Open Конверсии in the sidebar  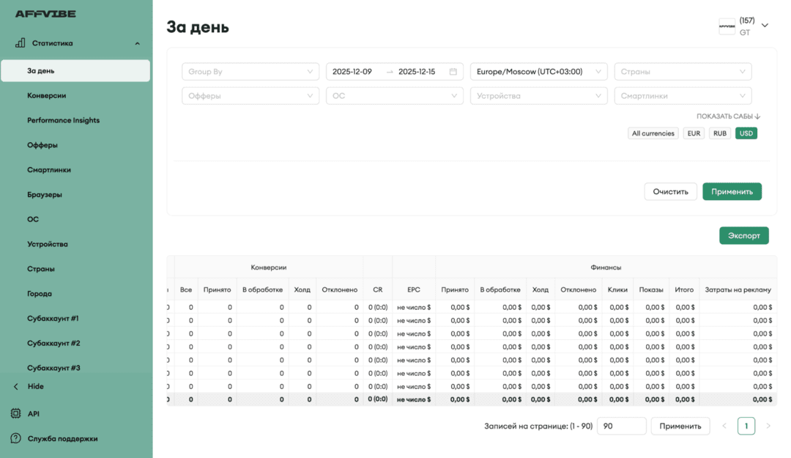click(47, 95)
